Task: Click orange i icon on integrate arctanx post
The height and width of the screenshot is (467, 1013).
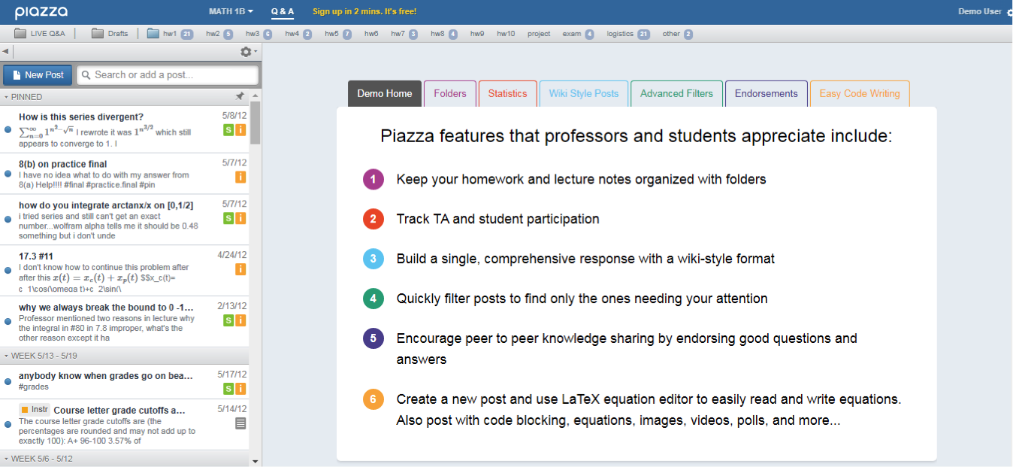Action: point(240,218)
